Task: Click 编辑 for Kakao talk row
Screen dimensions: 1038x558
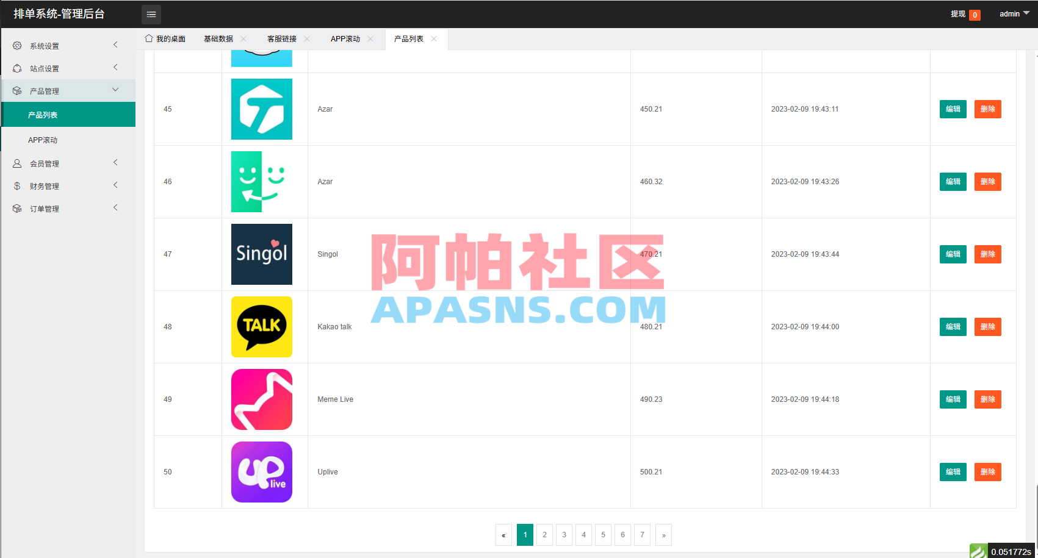Action: tap(953, 327)
